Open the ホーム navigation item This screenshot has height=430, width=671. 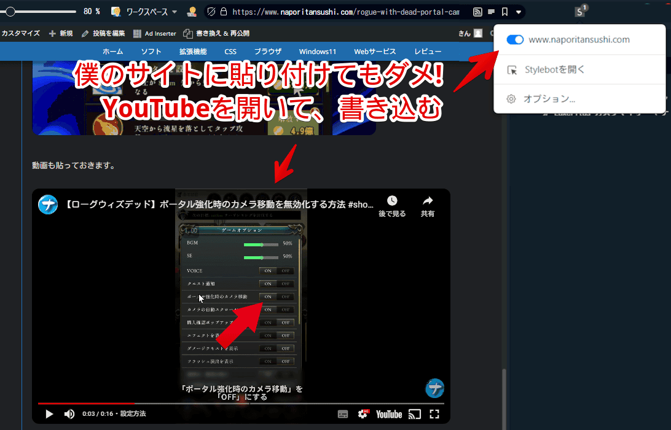click(113, 52)
